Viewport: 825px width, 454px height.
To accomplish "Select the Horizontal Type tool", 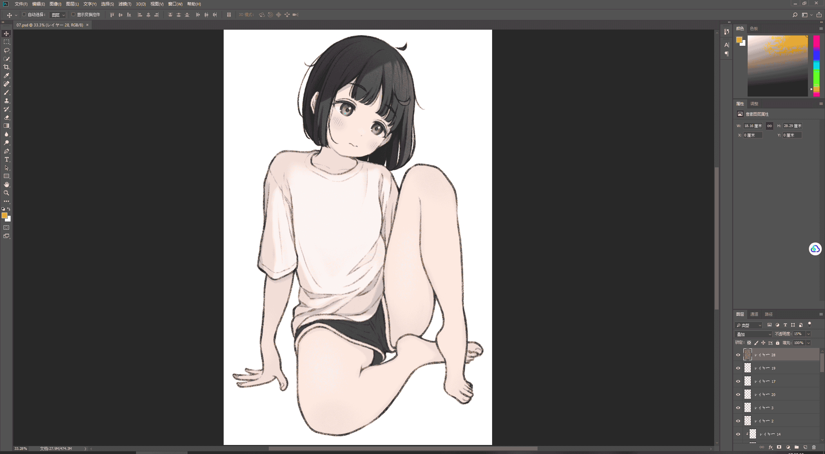I will click(x=6, y=159).
